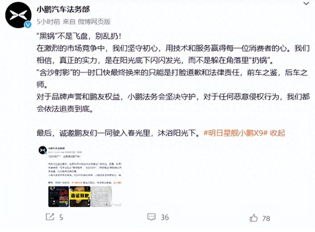Screen dimensions: 315x232
Task: Click the comment count 36
Action: [165, 217]
